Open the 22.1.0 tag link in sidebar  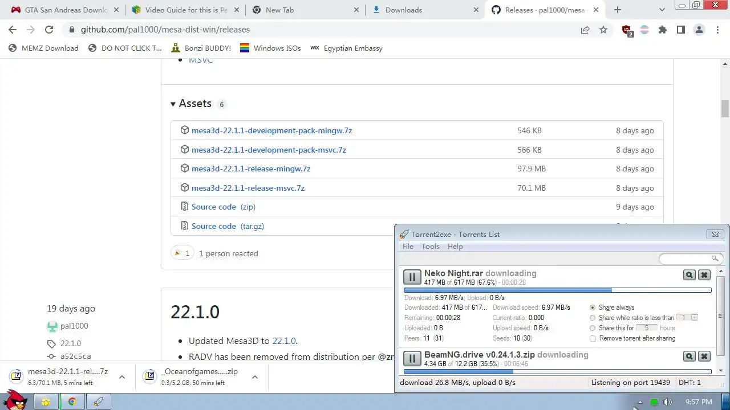tap(71, 343)
